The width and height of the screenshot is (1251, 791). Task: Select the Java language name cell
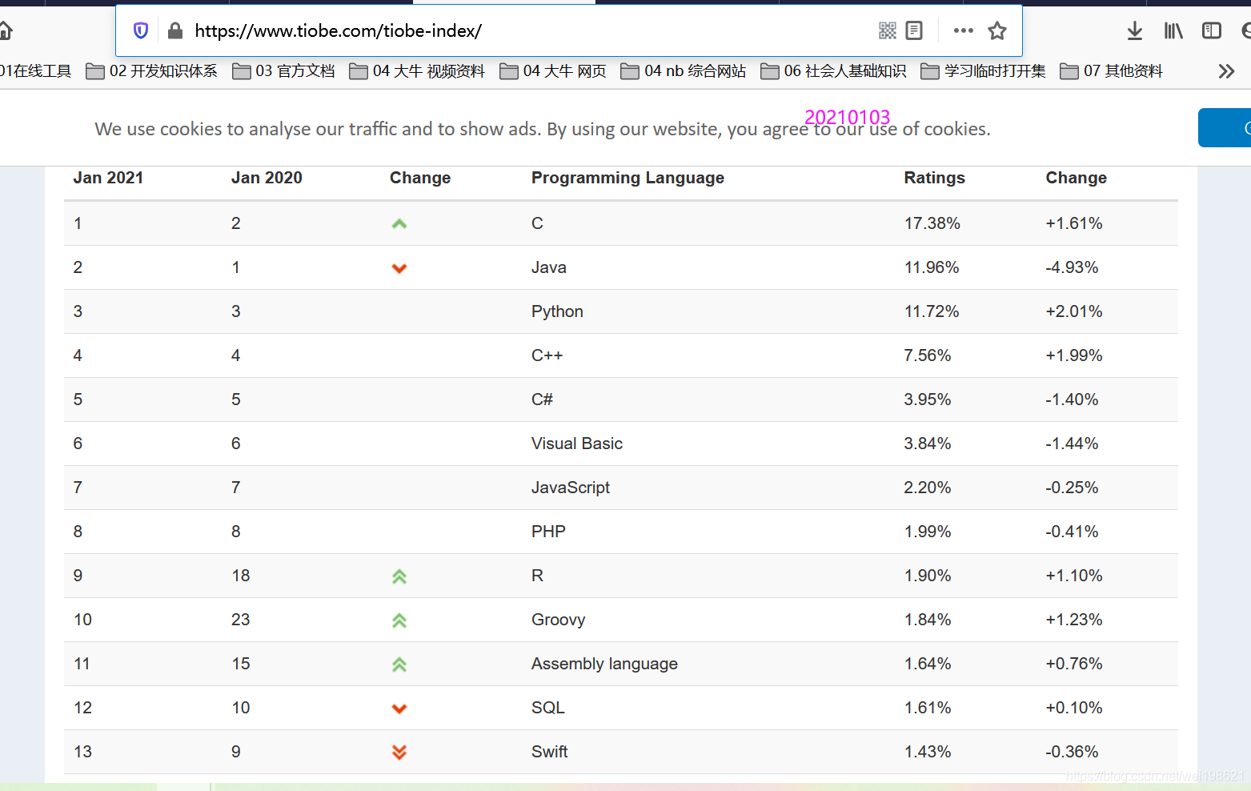point(548,267)
